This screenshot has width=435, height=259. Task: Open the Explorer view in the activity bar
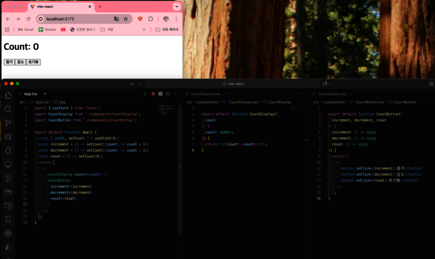(8, 96)
